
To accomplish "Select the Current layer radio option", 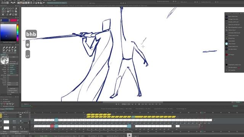I will coord(2,102).
